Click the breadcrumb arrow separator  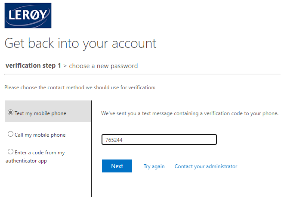click(65, 66)
